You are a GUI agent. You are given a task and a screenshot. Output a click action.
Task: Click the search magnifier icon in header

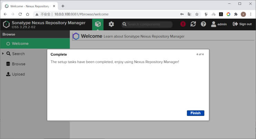(x=125, y=24)
